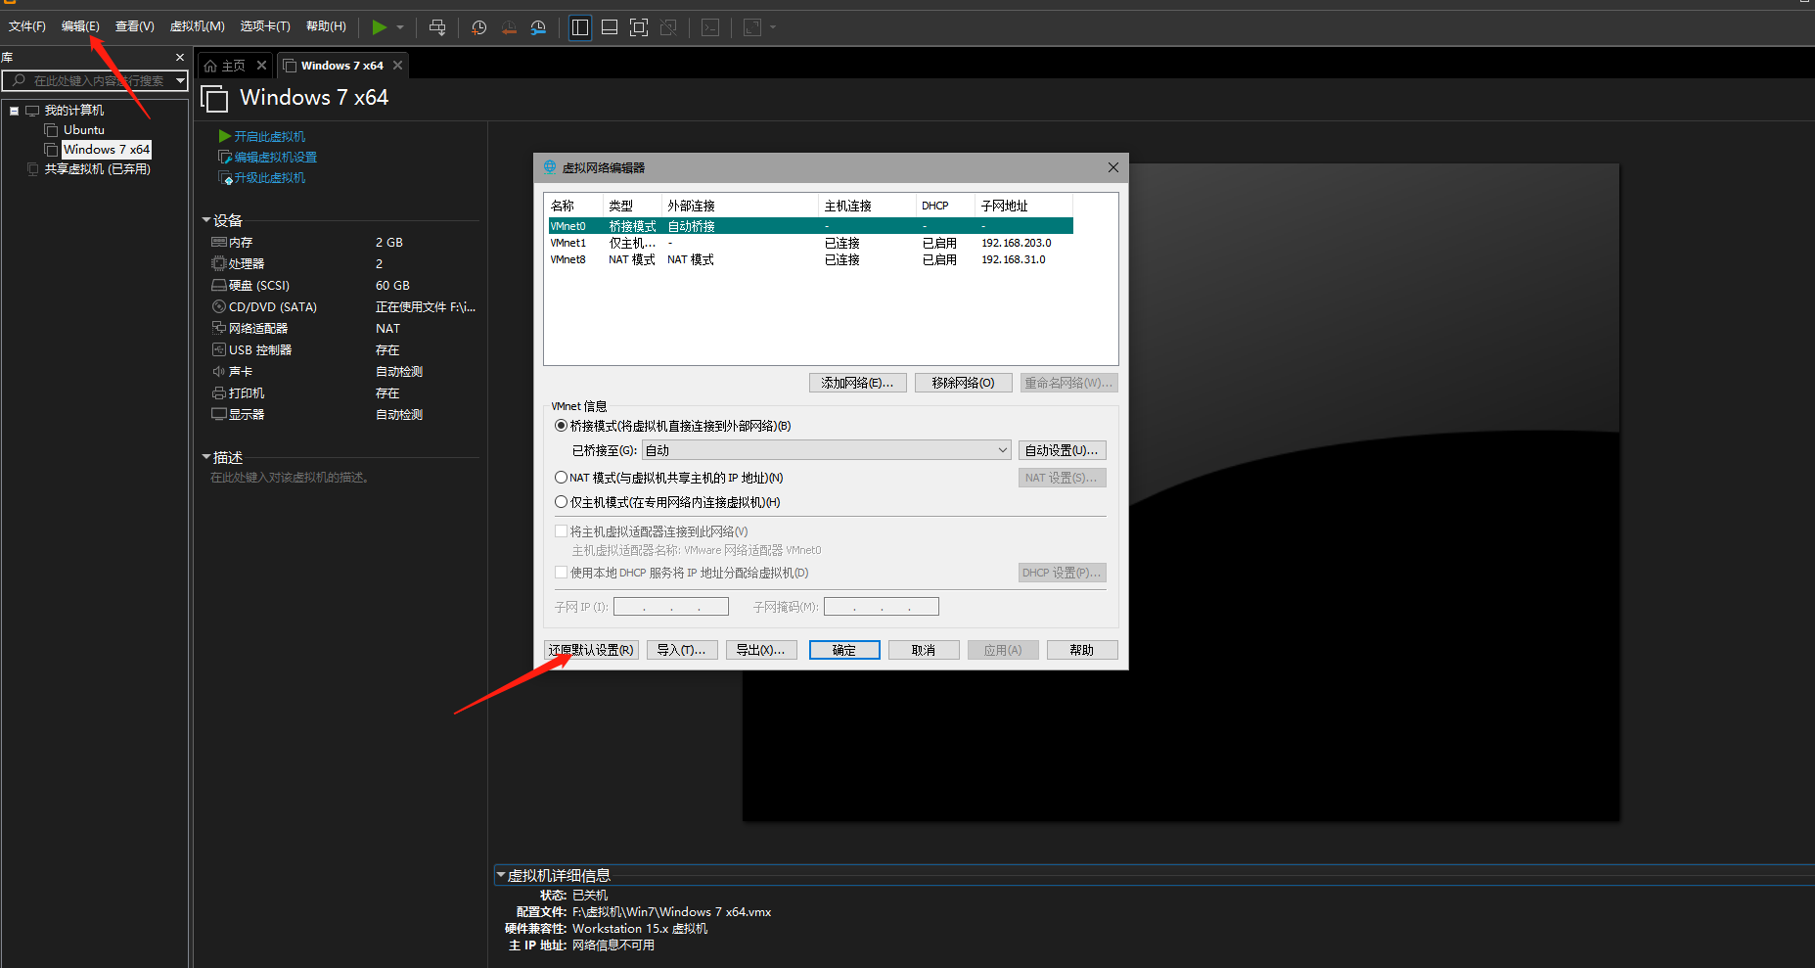Viewport: 1815px width, 968px height.
Task: Select Ubuntu in the library tree
Action: pos(84,130)
